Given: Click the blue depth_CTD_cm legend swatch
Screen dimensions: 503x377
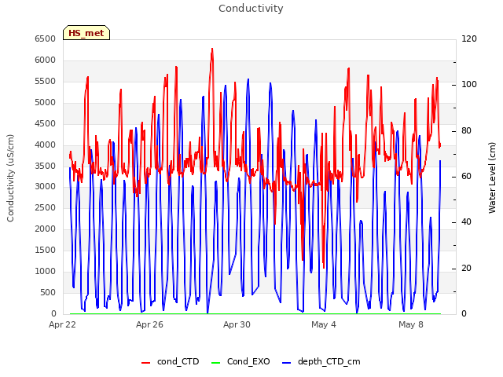Looking at the screenshot, I should tap(286, 363).
